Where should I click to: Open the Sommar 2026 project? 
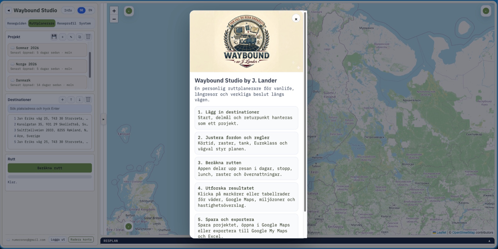click(x=47, y=50)
